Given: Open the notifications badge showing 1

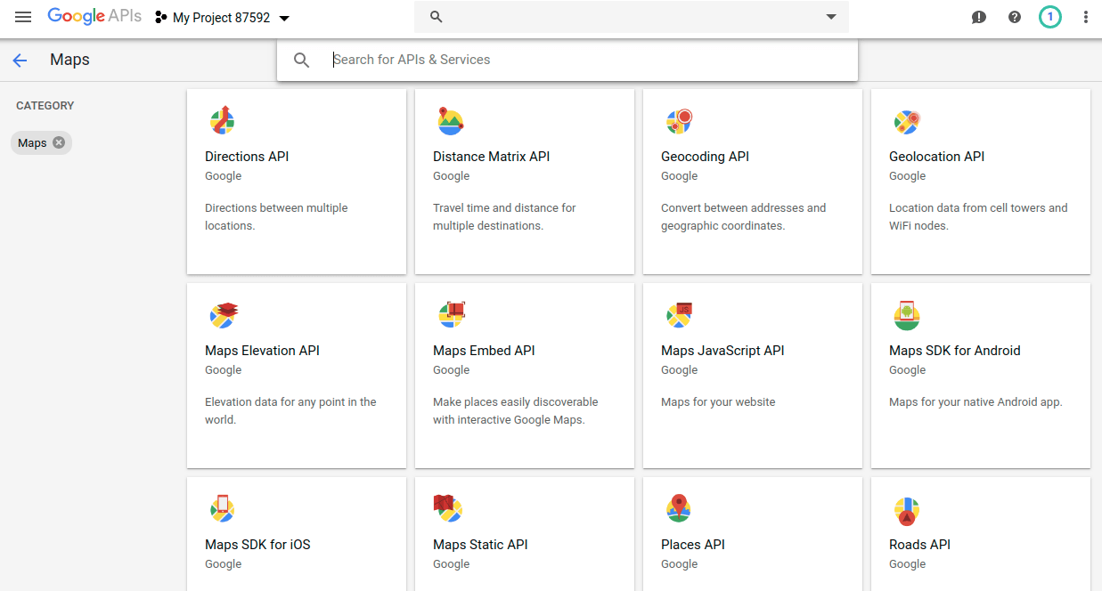Looking at the screenshot, I should [x=1050, y=17].
